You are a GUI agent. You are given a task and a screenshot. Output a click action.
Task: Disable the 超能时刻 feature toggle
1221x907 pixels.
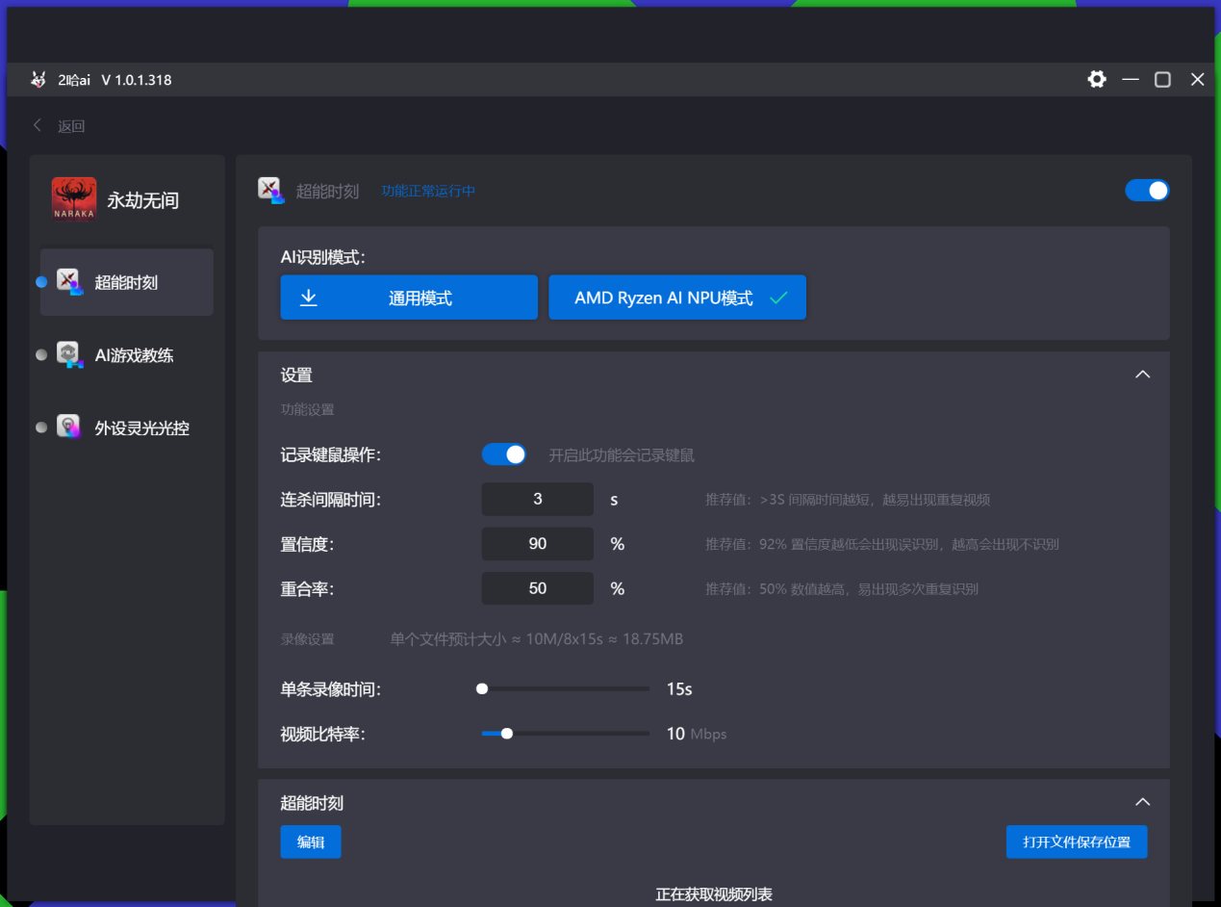pos(1147,190)
